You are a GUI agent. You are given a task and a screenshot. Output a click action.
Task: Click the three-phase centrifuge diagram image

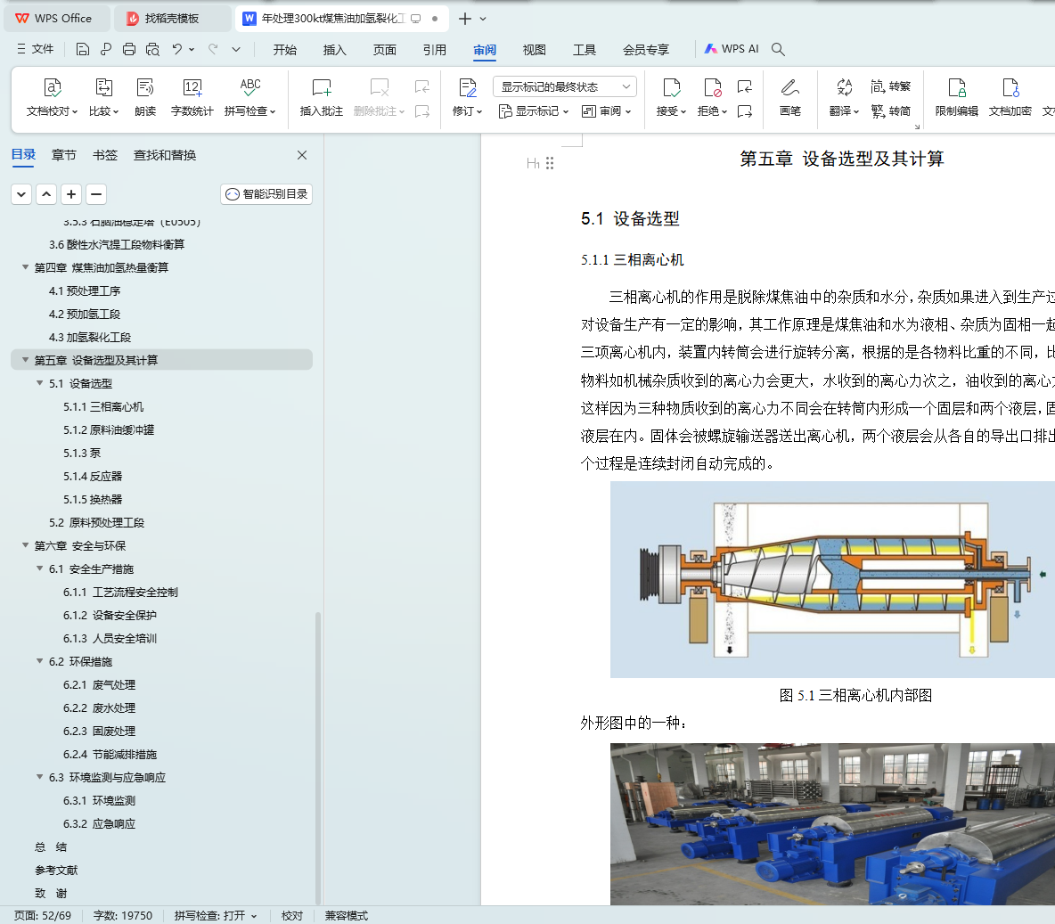point(832,579)
